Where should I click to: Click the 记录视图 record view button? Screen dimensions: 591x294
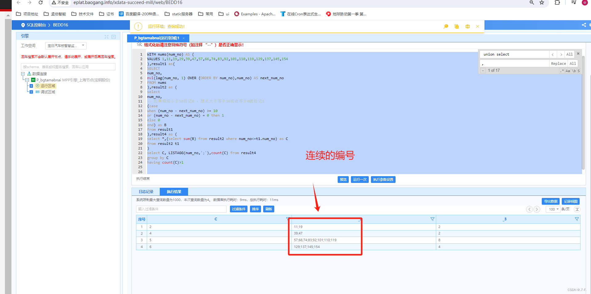click(571, 201)
